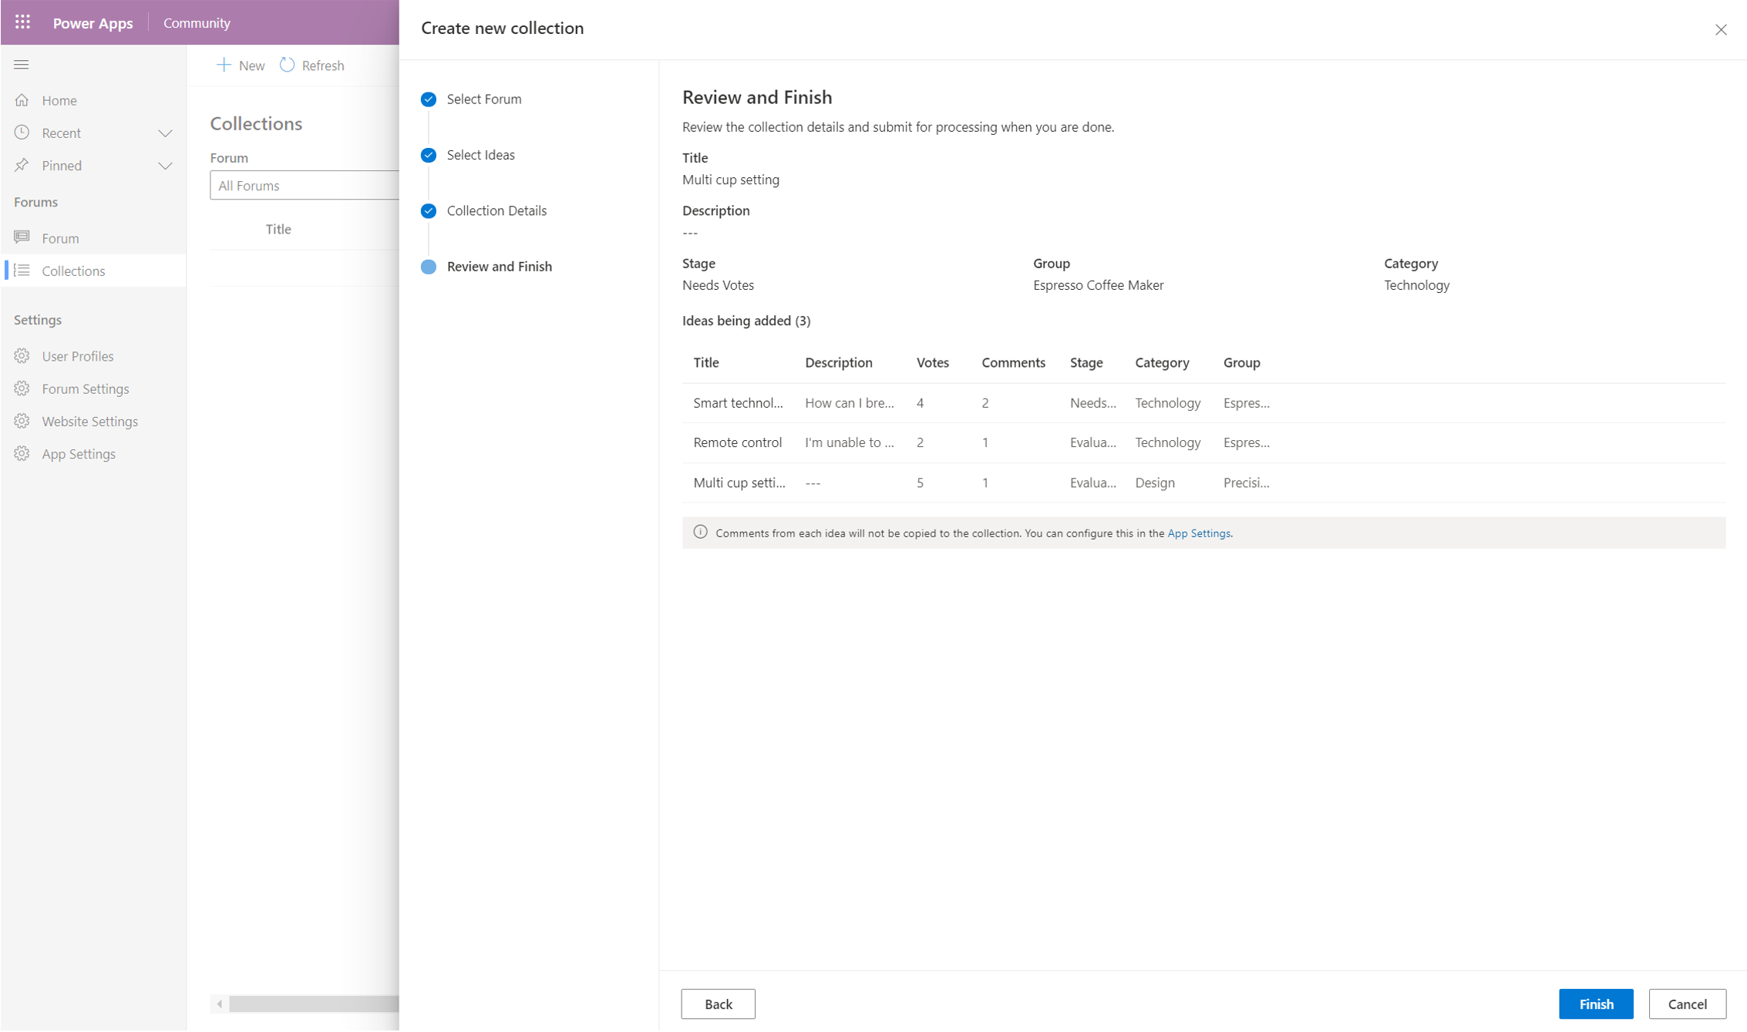Click the Forum Settings icon

click(x=22, y=388)
